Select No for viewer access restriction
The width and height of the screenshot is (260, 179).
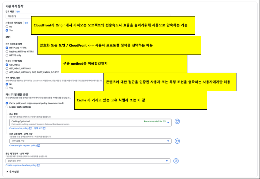pos(7,84)
